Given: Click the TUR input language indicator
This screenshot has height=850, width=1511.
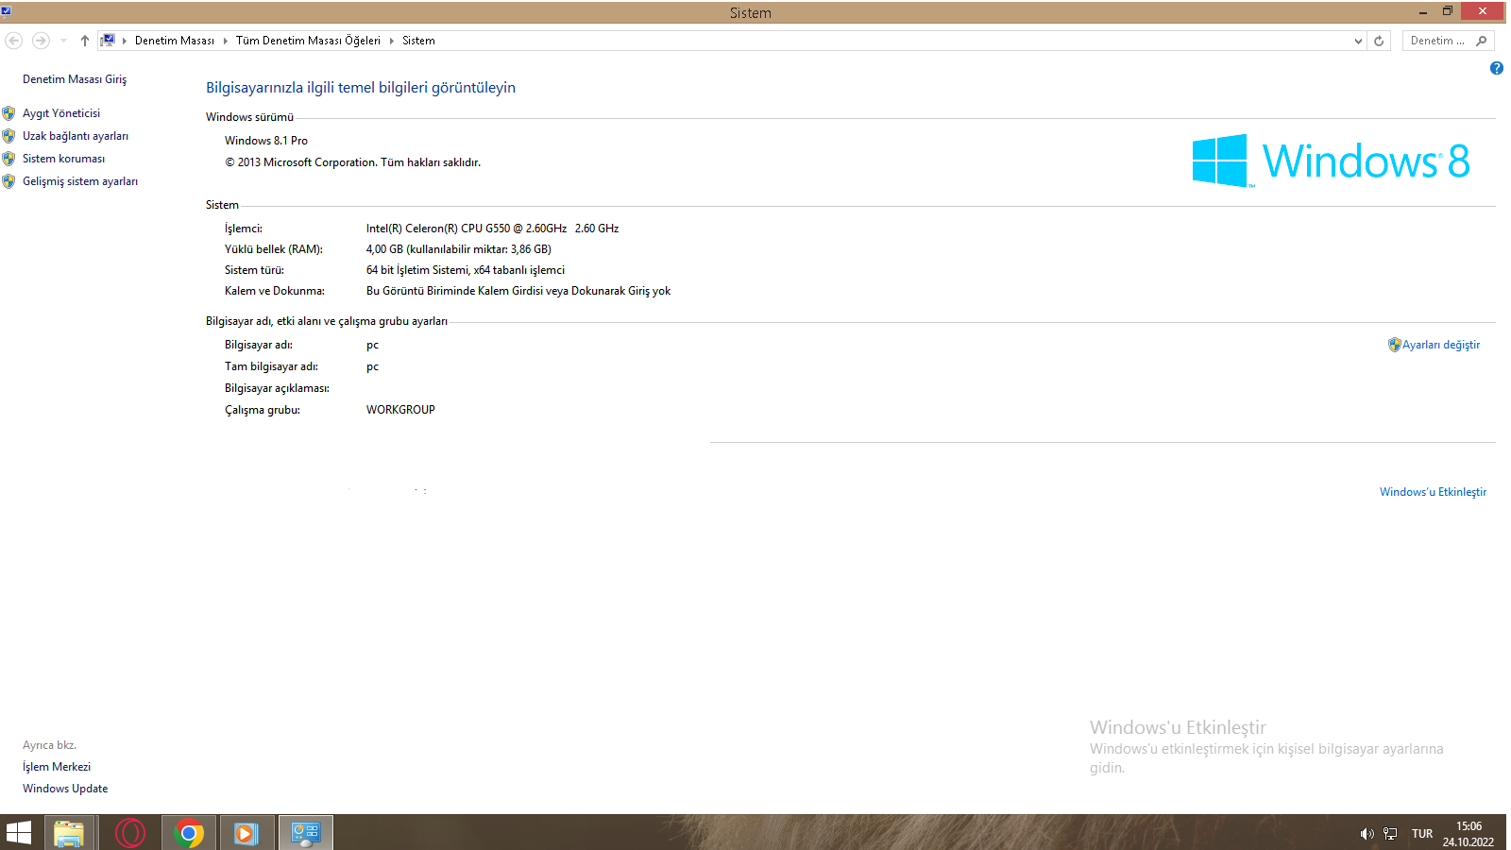Looking at the screenshot, I should pos(1422,834).
